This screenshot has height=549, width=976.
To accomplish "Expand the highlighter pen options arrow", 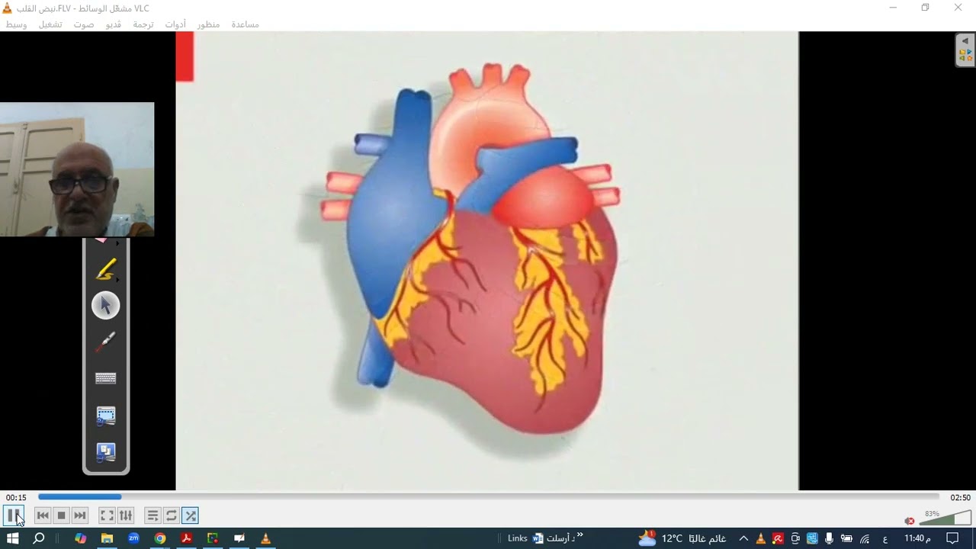I will [117, 281].
